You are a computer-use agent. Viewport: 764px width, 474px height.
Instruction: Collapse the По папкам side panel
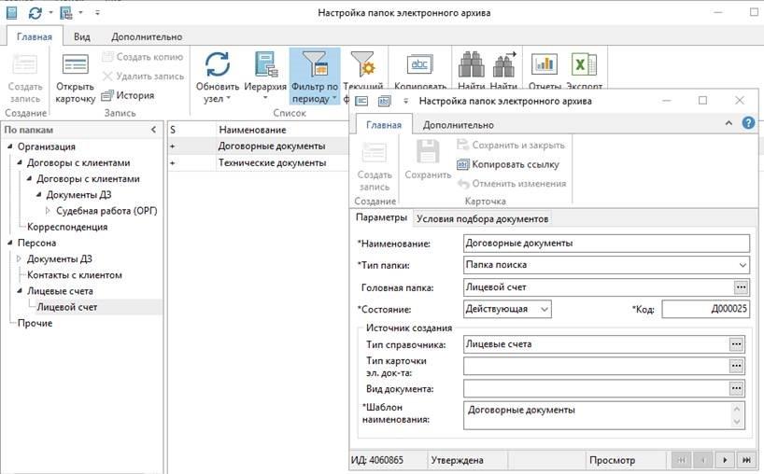(153, 130)
